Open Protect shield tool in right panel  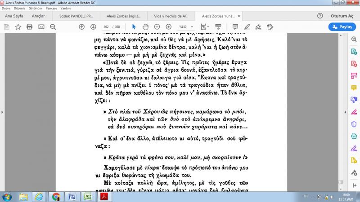click(354, 124)
